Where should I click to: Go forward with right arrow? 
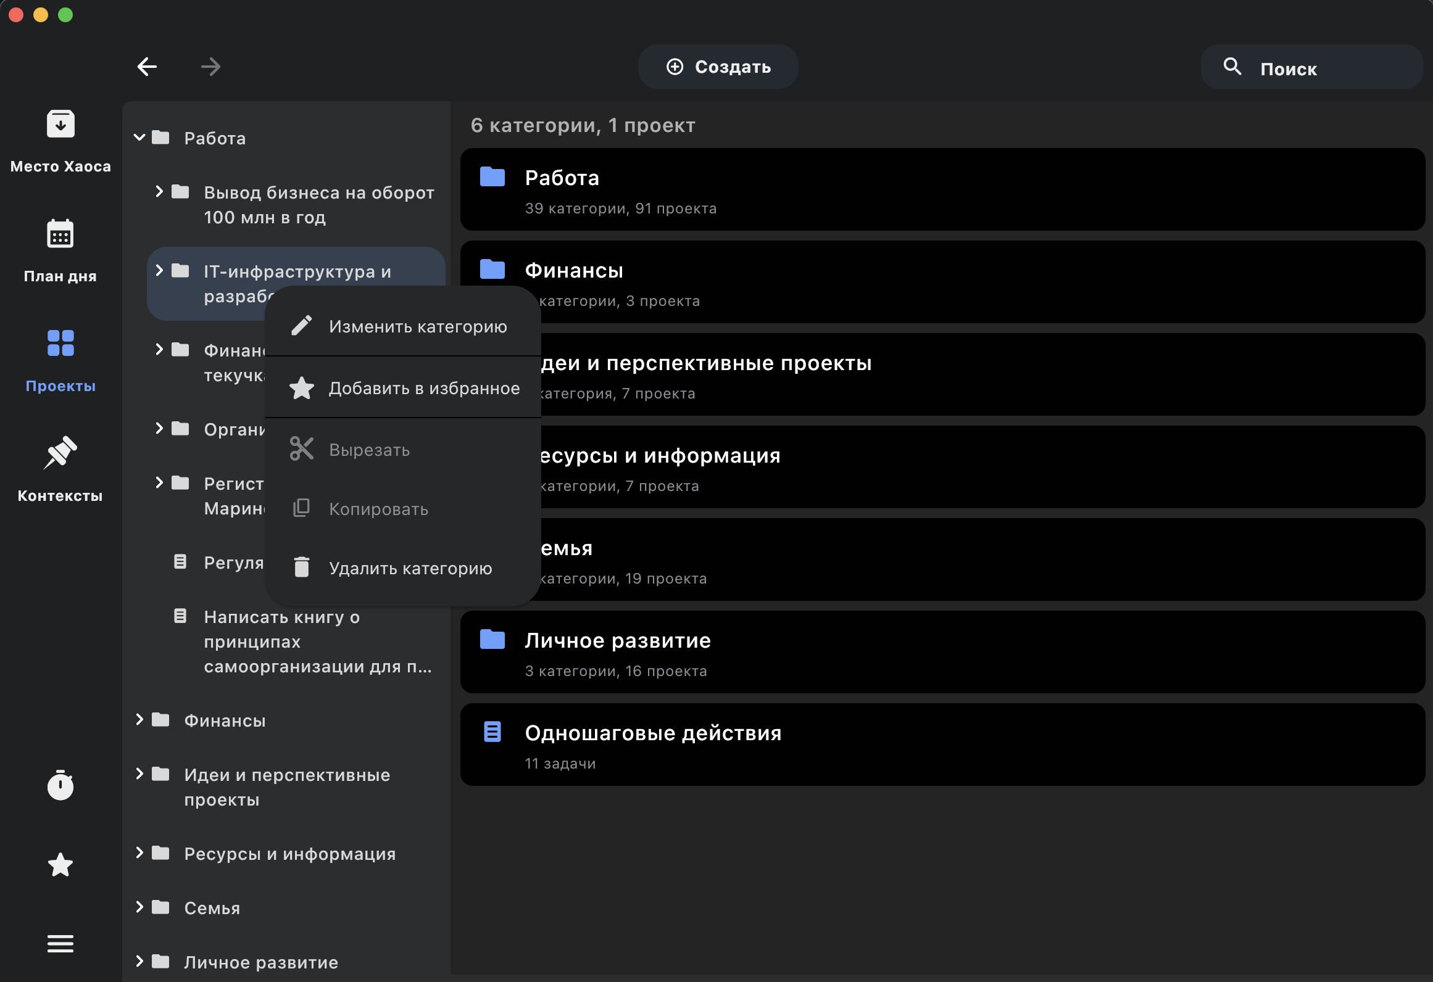(x=211, y=67)
